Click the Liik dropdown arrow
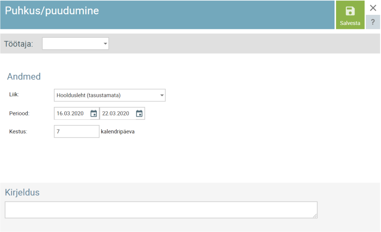 click(x=162, y=95)
